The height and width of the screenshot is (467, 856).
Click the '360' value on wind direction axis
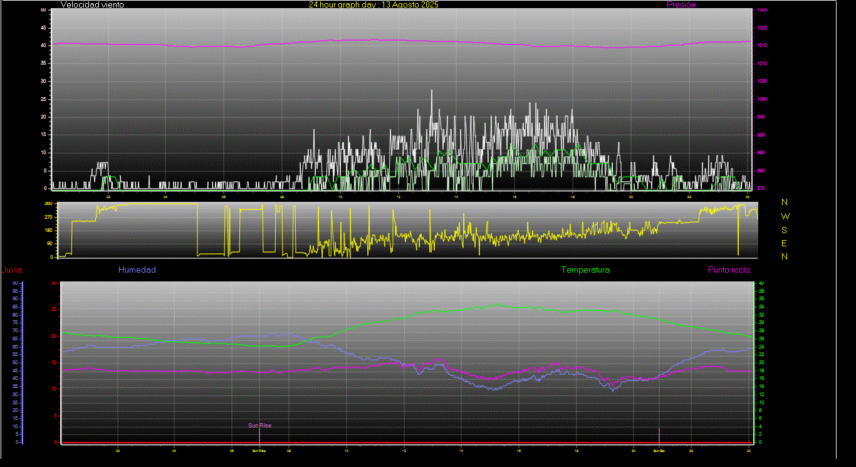pyautogui.click(x=49, y=204)
